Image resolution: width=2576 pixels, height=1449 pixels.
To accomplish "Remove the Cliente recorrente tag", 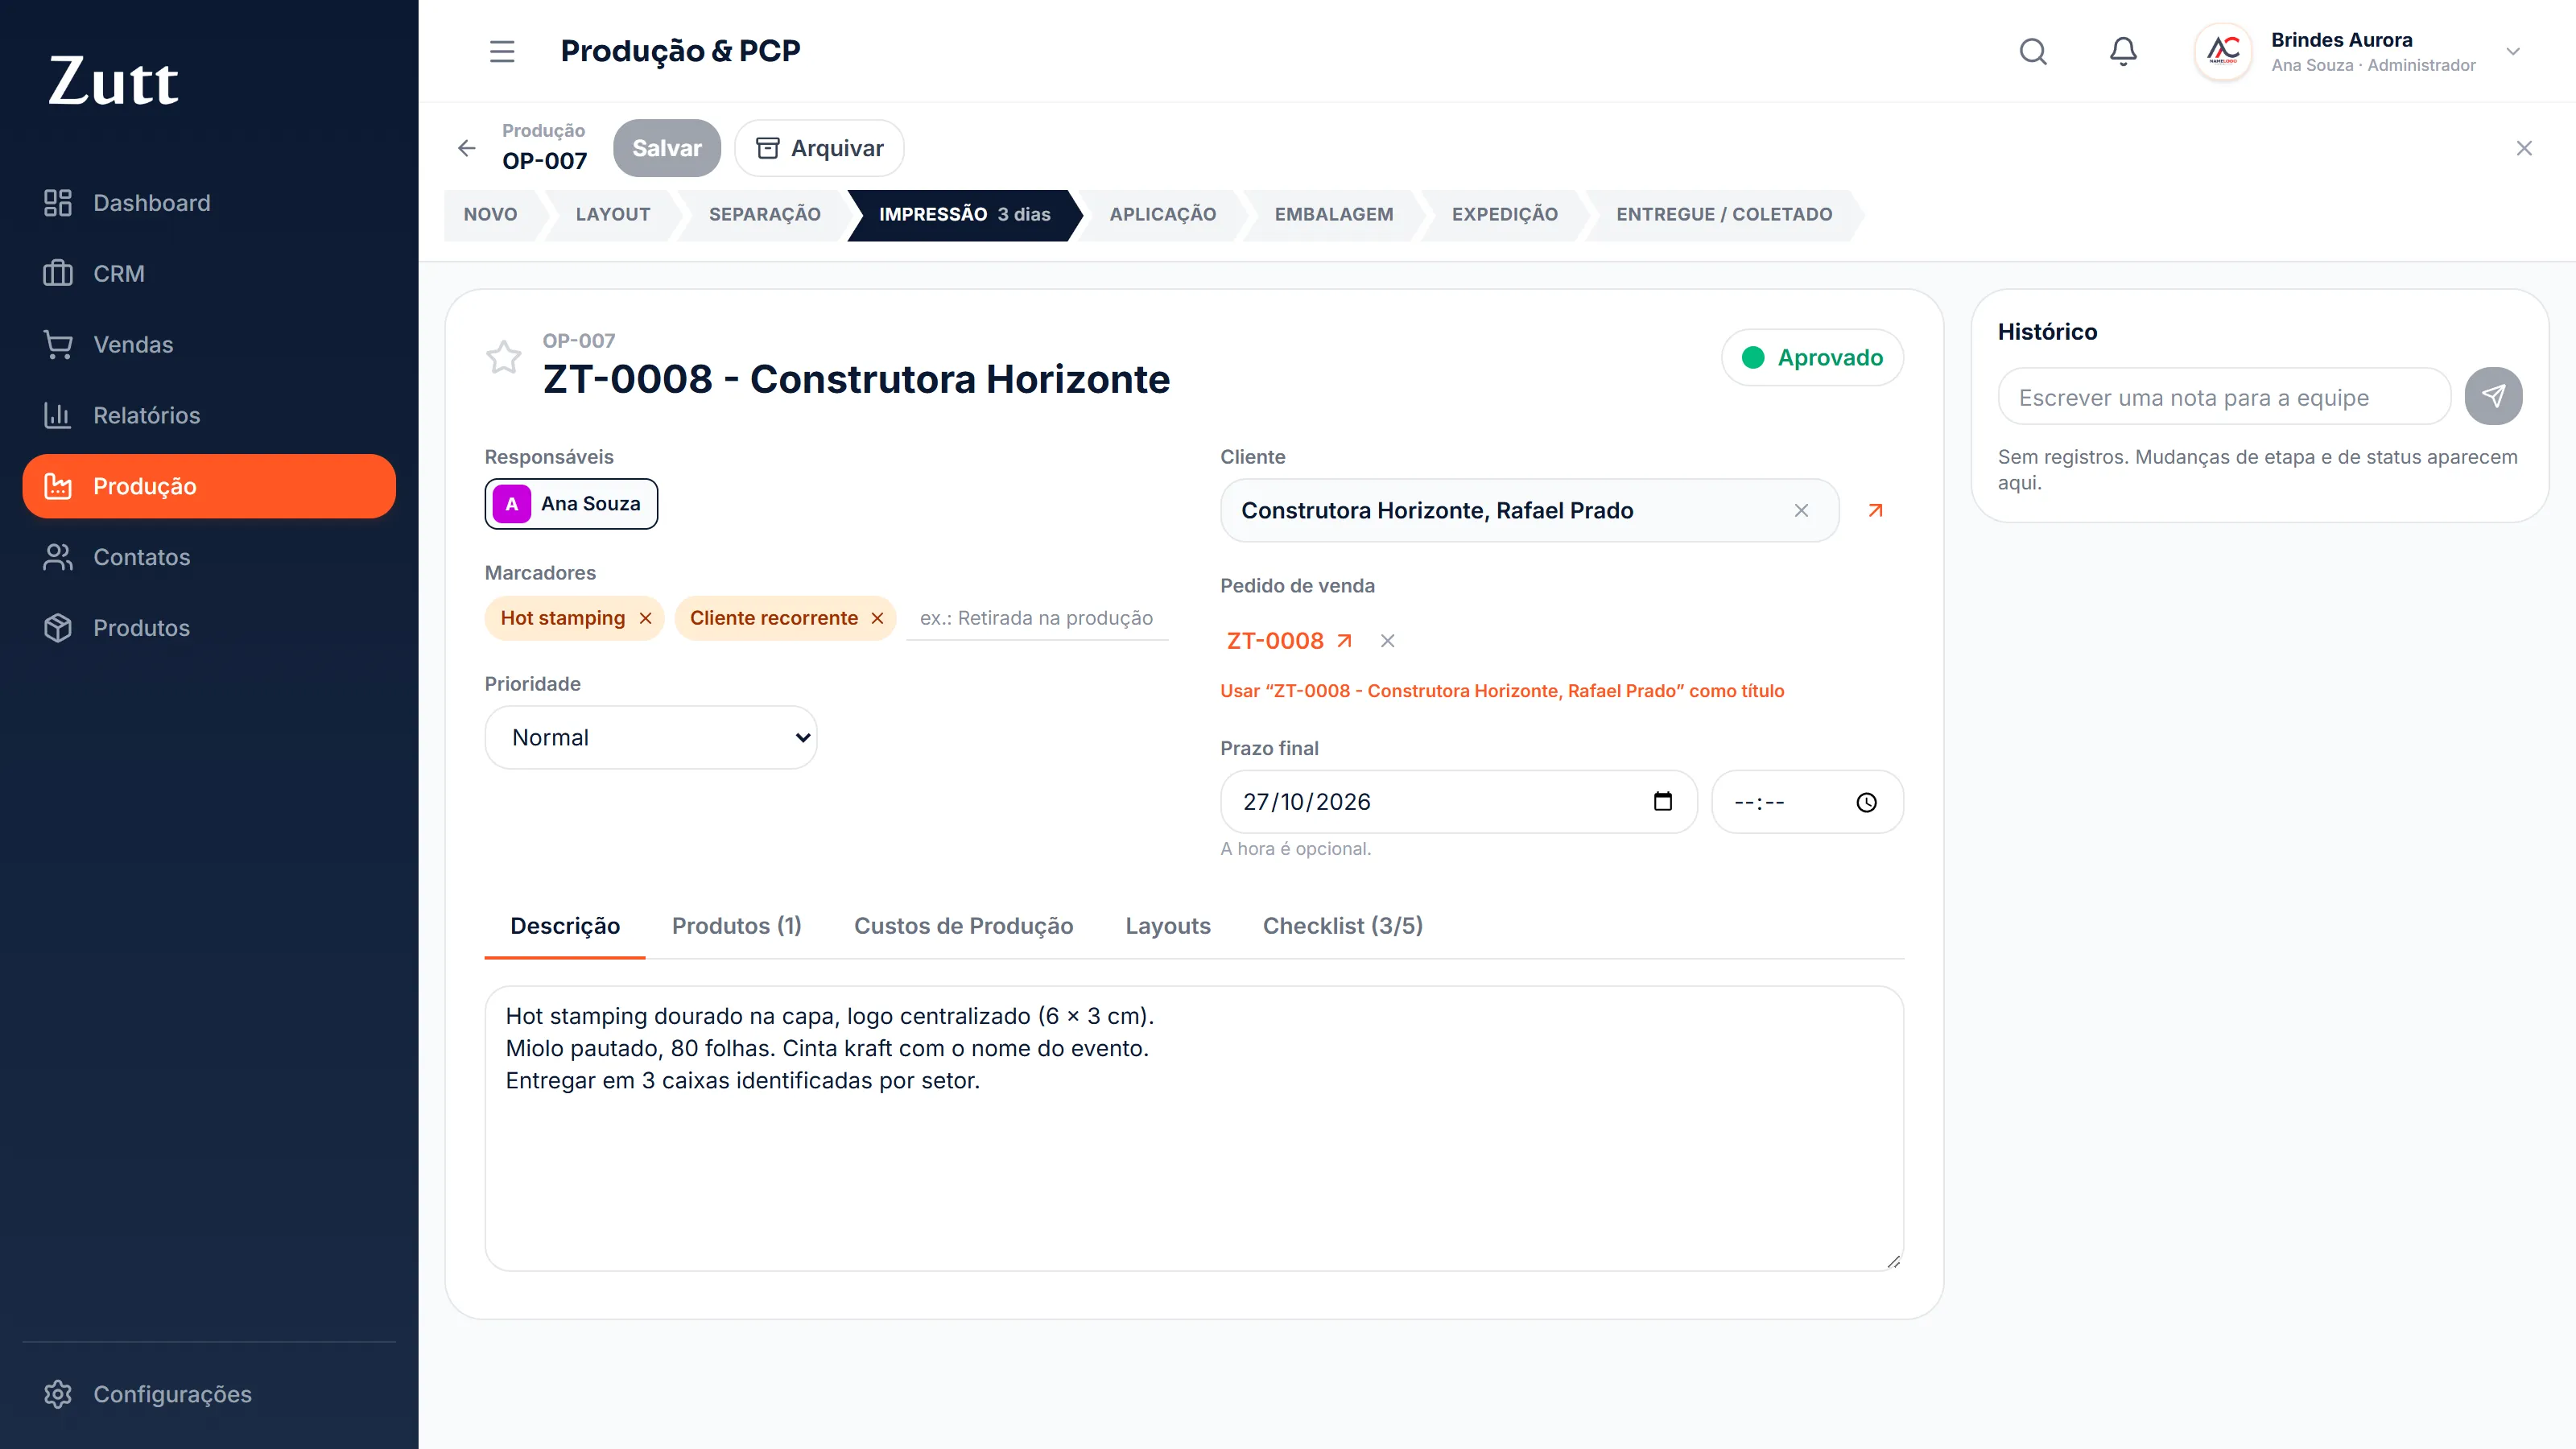I will [877, 618].
